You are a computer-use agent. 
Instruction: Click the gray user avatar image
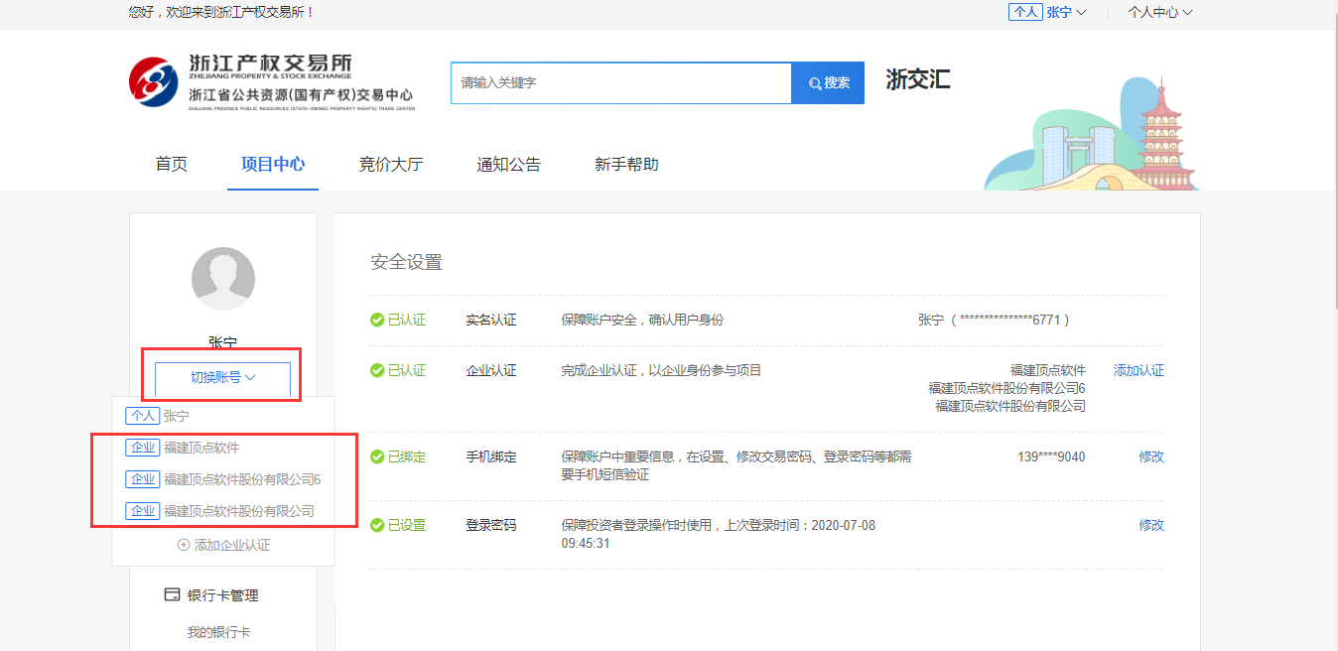point(222,279)
